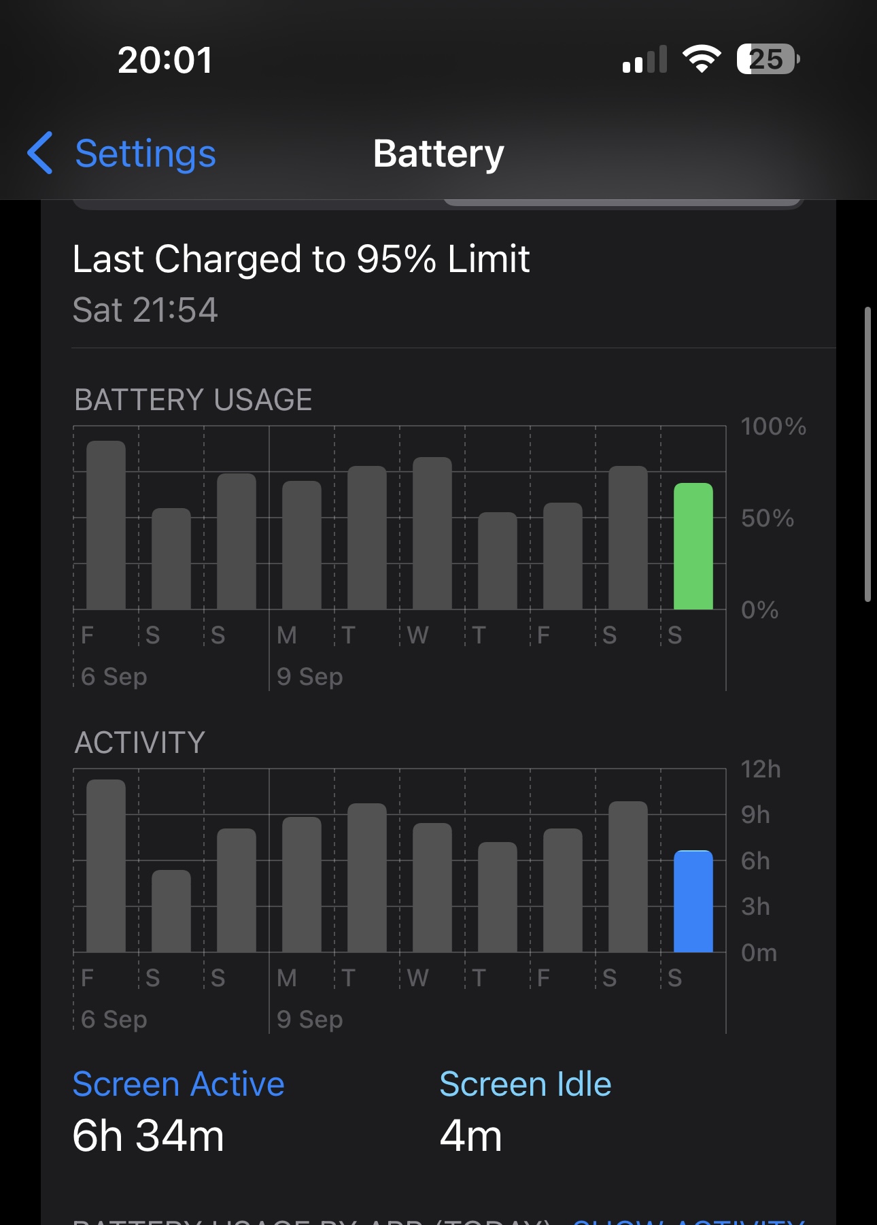Tap the clock showing 20:01
The height and width of the screenshot is (1225, 877).
coord(165,60)
